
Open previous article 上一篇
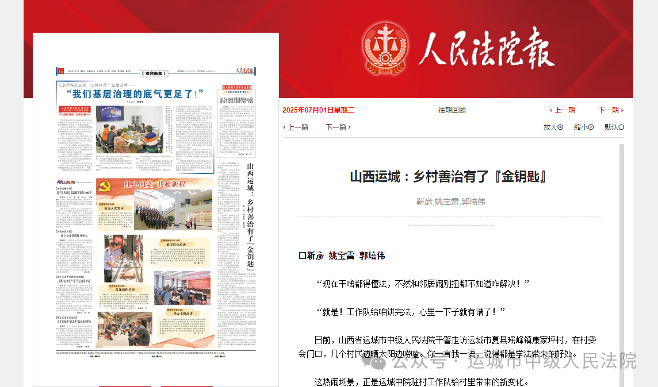(296, 127)
